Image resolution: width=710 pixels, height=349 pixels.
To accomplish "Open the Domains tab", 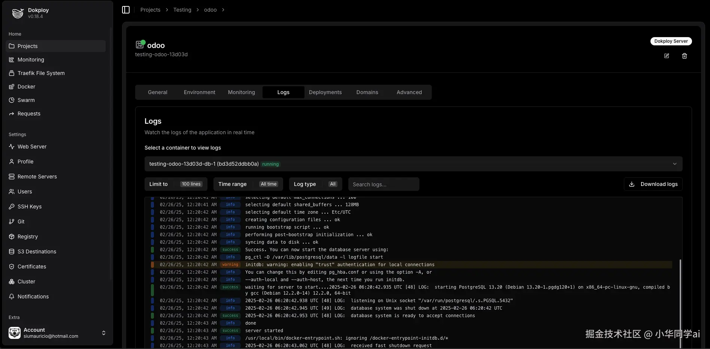I will click(x=367, y=92).
